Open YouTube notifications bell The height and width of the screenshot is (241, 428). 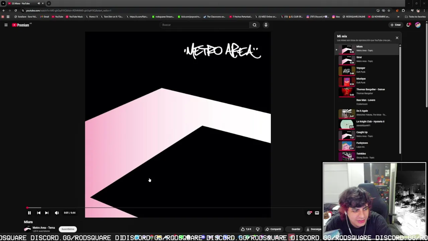point(408,25)
